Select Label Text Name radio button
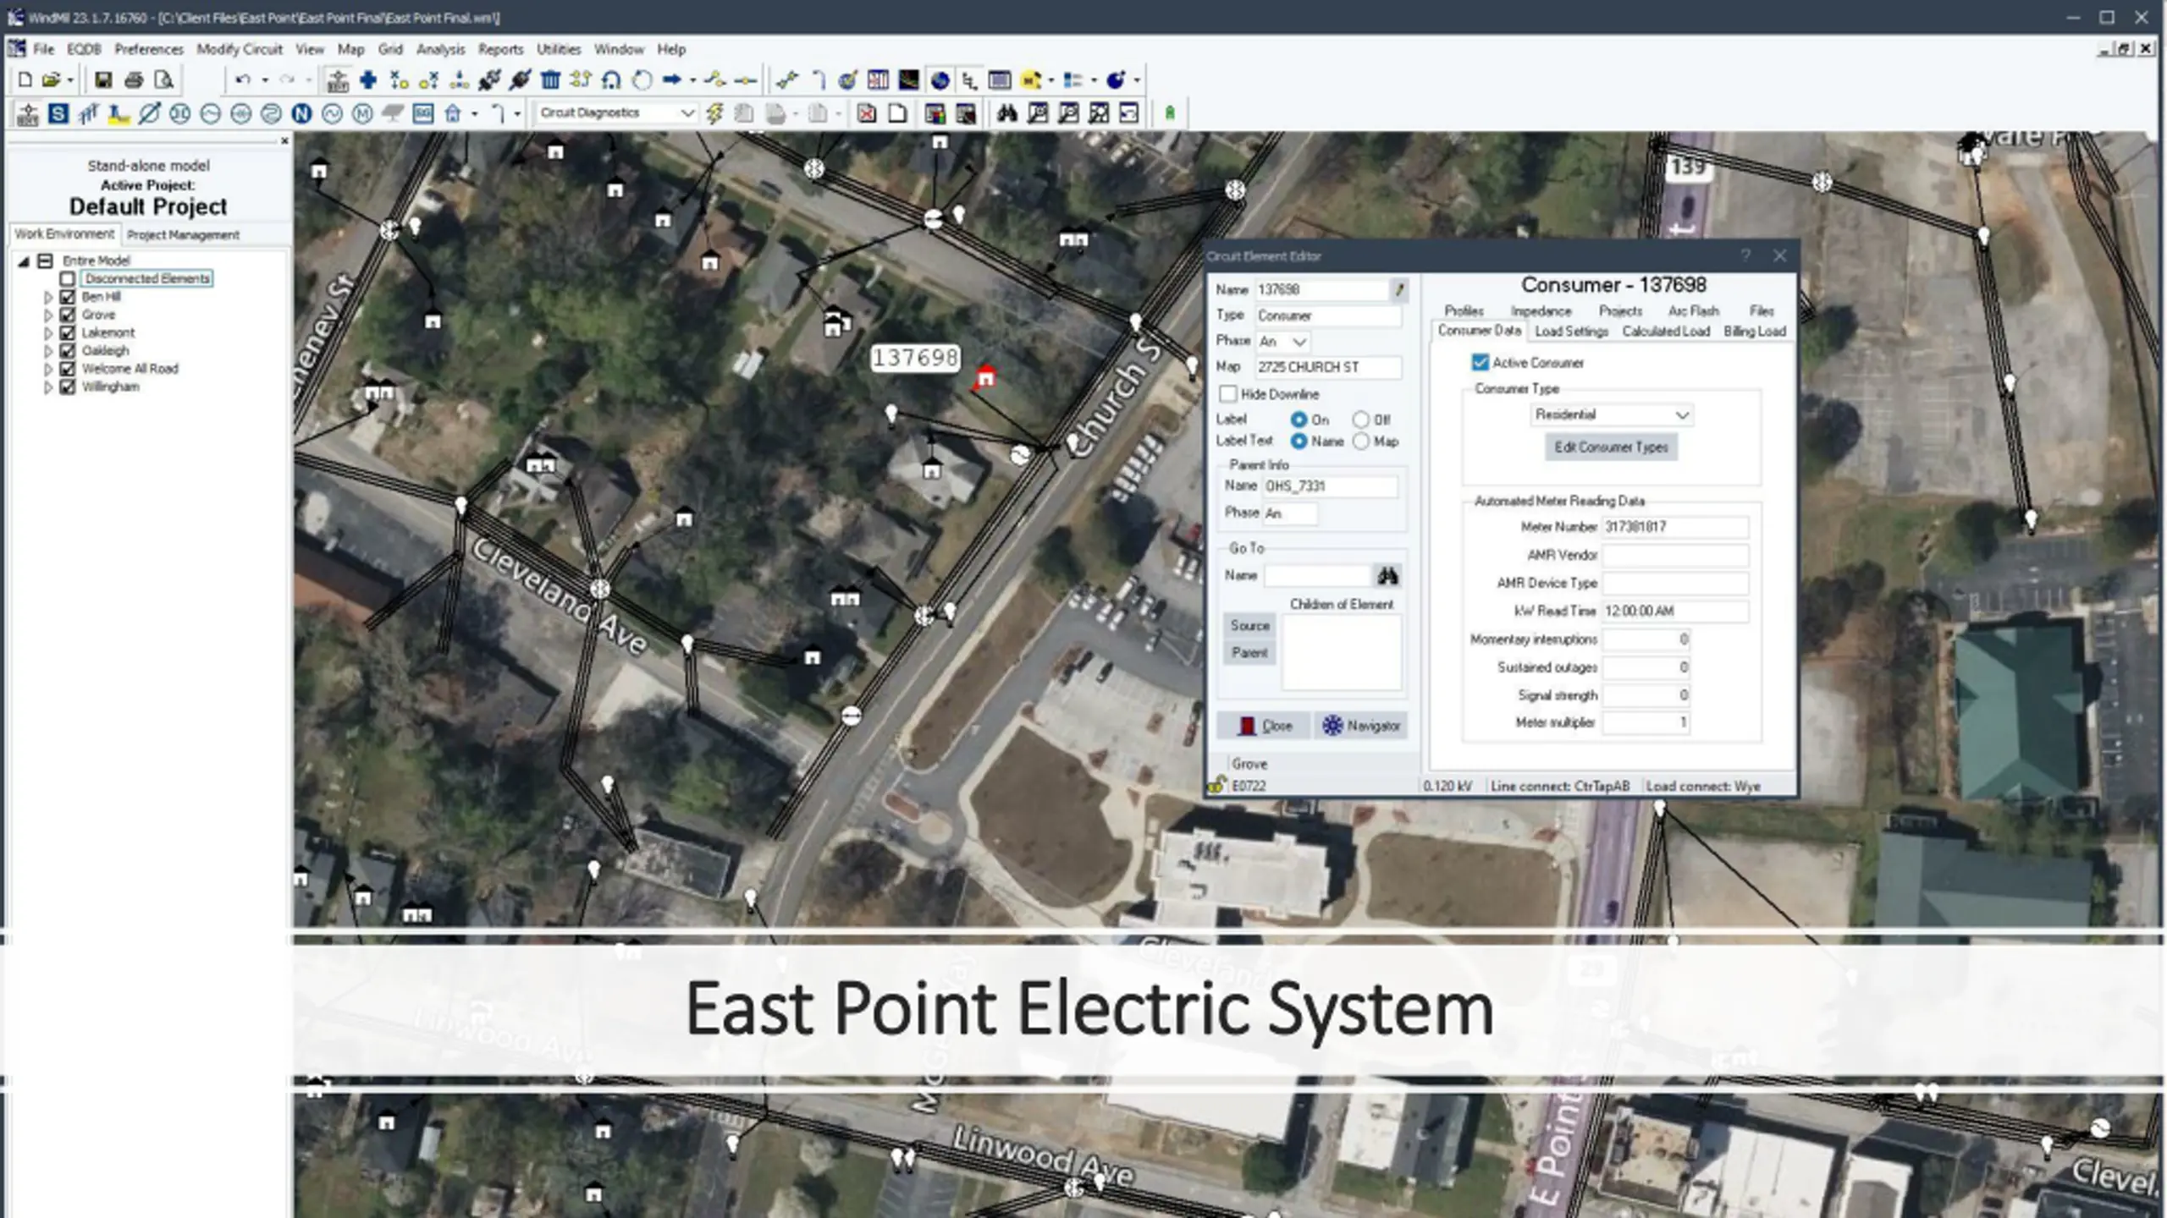Viewport: 2167px width, 1218px height. 1299,442
